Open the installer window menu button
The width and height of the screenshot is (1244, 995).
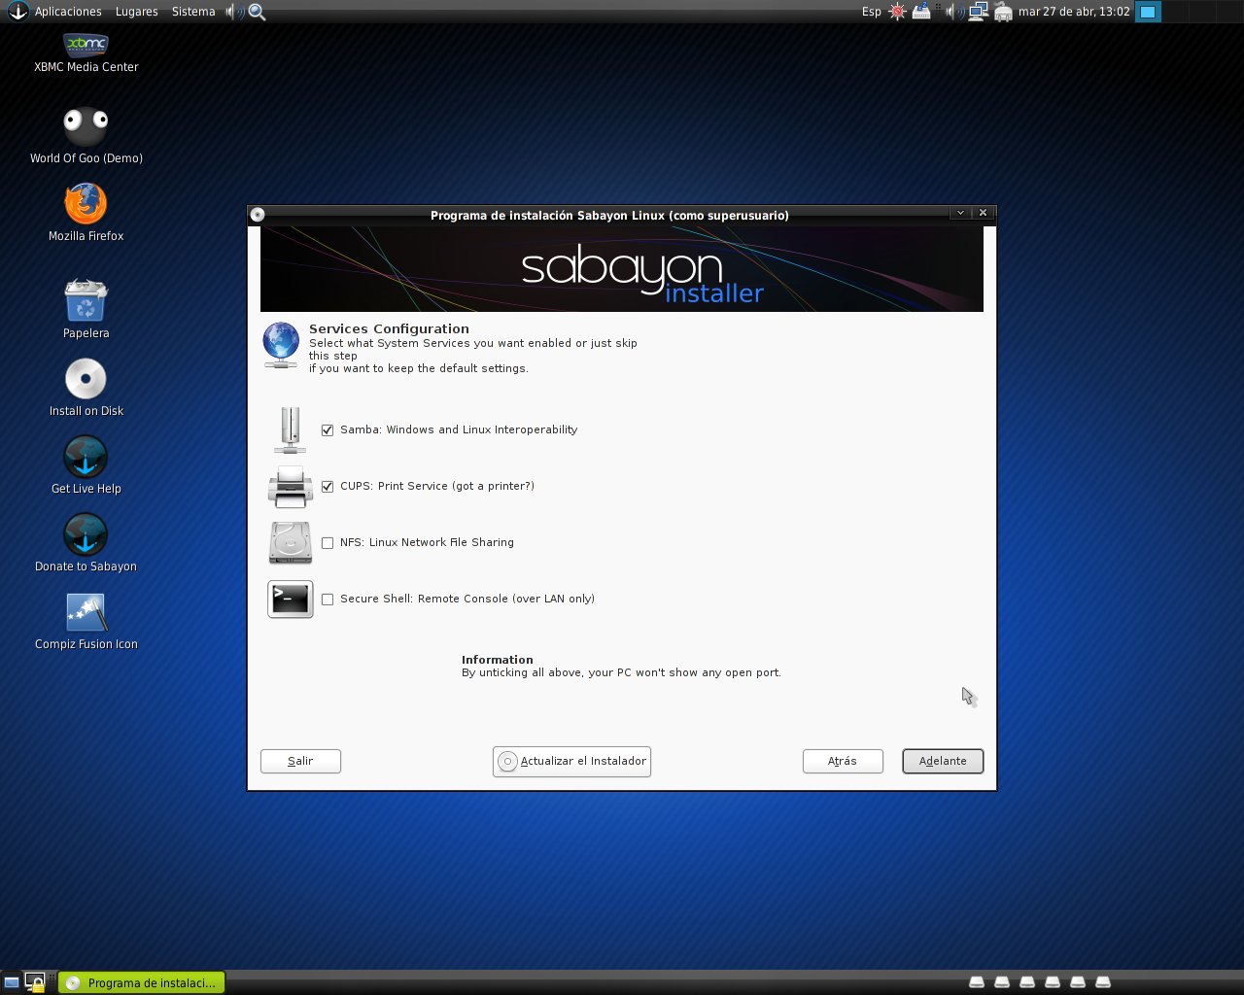pyautogui.click(x=258, y=215)
